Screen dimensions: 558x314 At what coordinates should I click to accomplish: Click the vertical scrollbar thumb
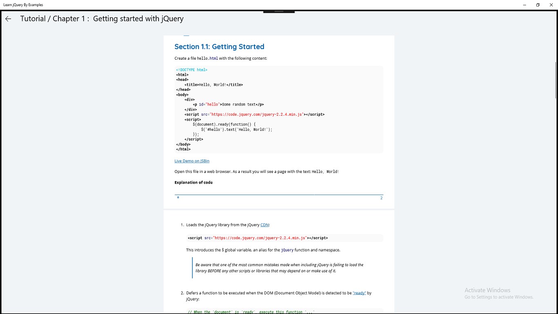556,80
